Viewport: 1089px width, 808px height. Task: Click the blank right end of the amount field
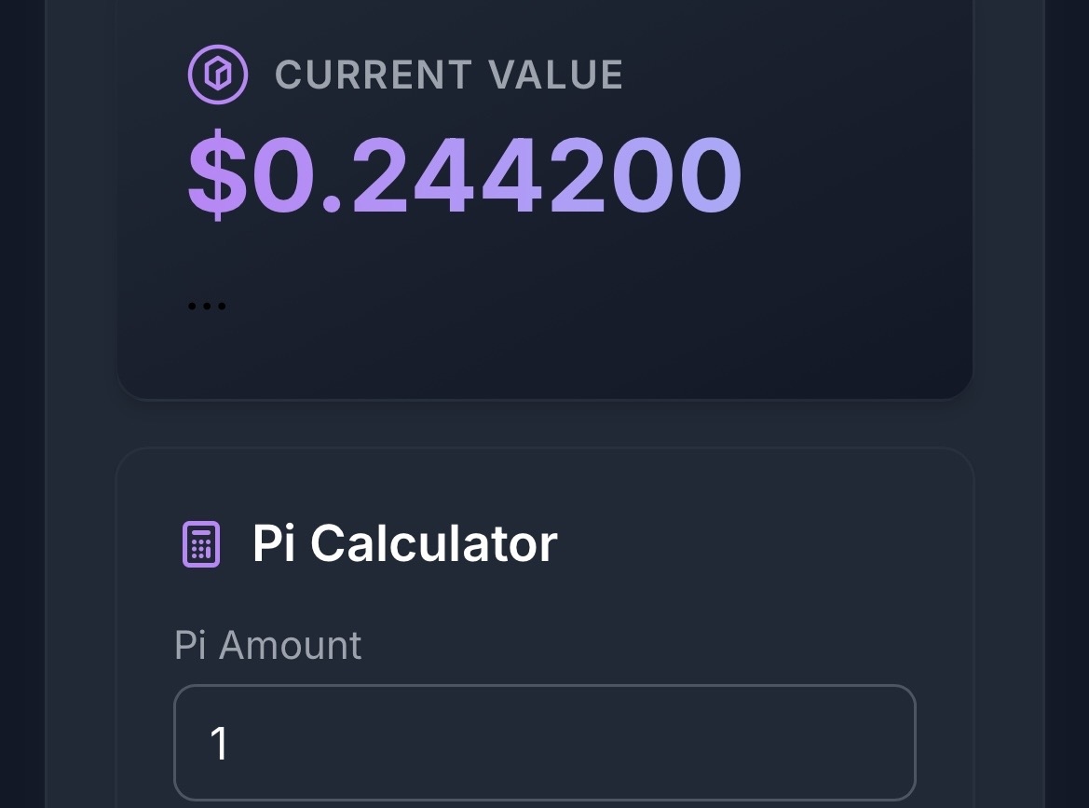tap(838, 743)
